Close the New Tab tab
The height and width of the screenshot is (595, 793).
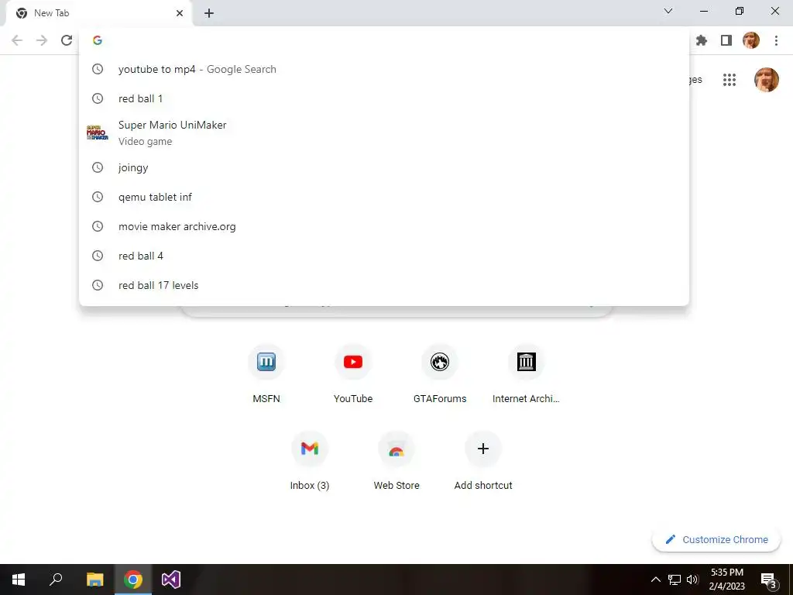[x=180, y=13]
